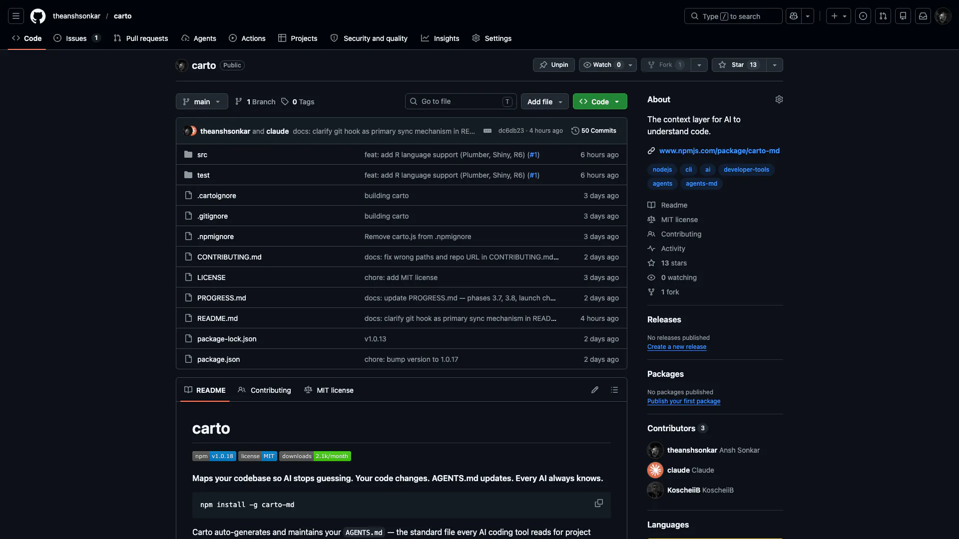959x539 pixels.
Task: Open the Watch options dropdown arrow
Action: pyautogui.click(x=630, y=65)
